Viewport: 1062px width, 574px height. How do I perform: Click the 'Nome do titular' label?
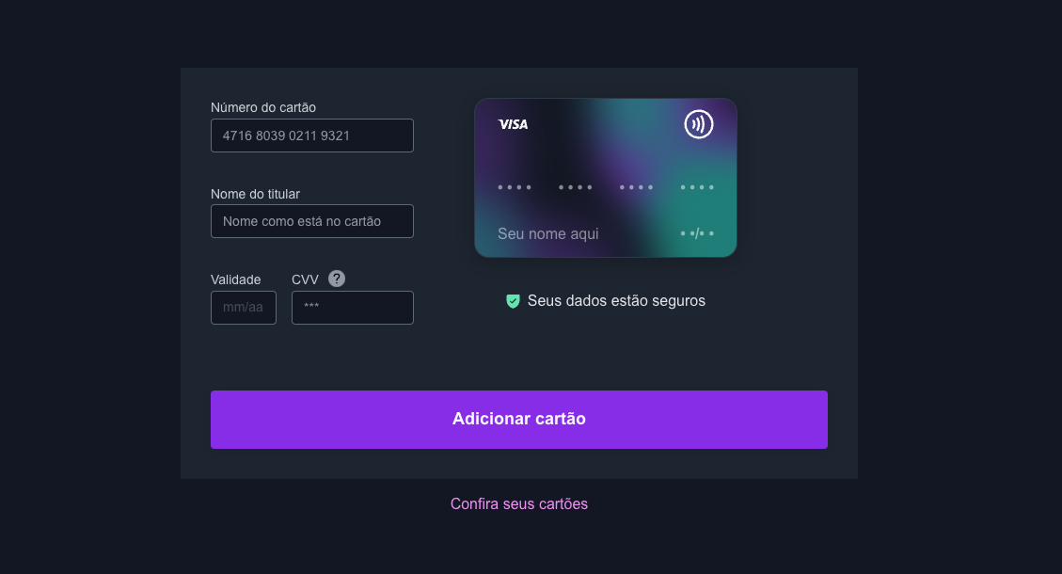point(255,194)
